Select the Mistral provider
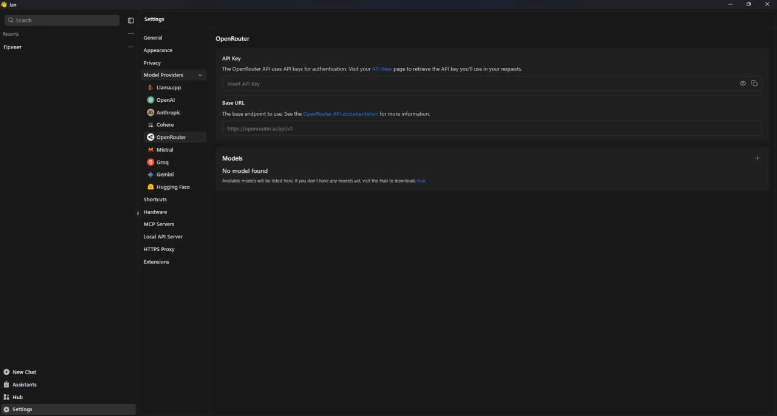 point(165,150)
